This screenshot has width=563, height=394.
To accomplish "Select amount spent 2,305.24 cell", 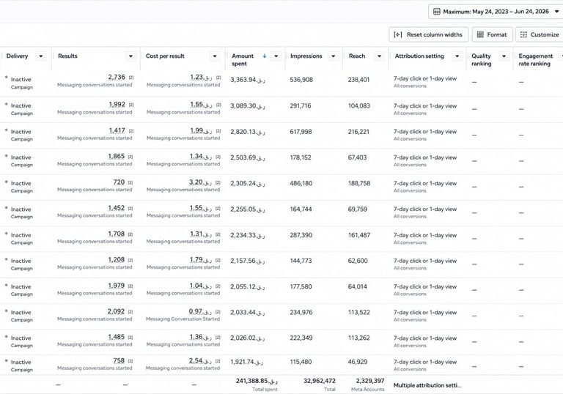I will coord(248,183).
